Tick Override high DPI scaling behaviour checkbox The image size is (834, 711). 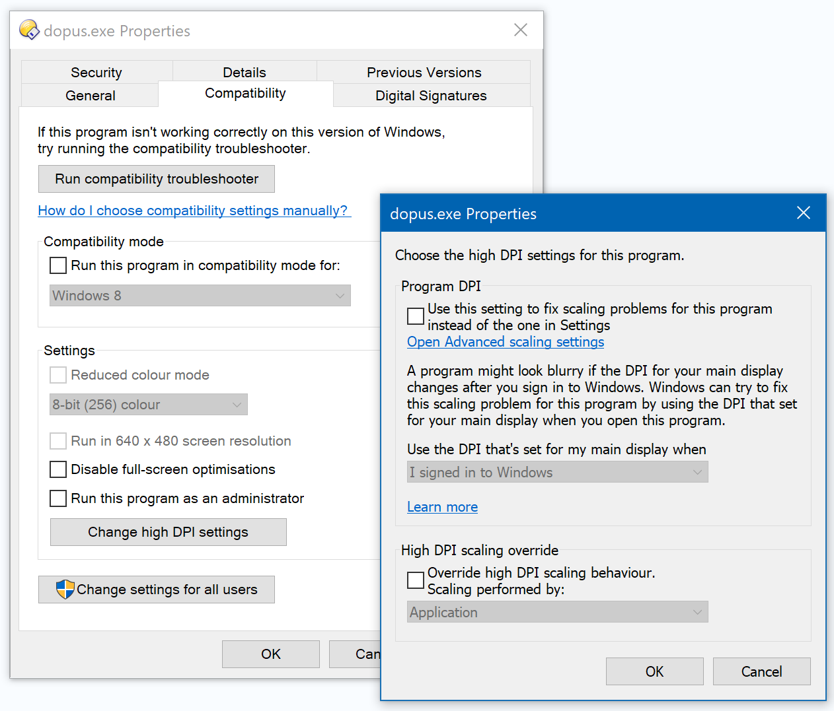pyautogui.click(x=416, y=580)
